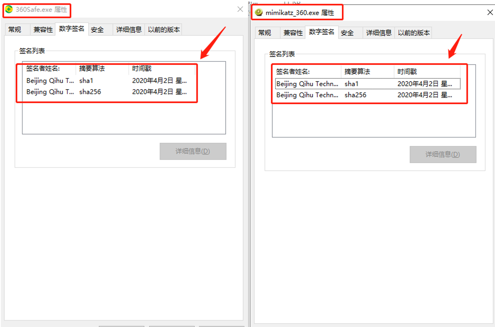
Task: Select sha256 signature row in mimikatz_360.exe list
Action: 368,95
